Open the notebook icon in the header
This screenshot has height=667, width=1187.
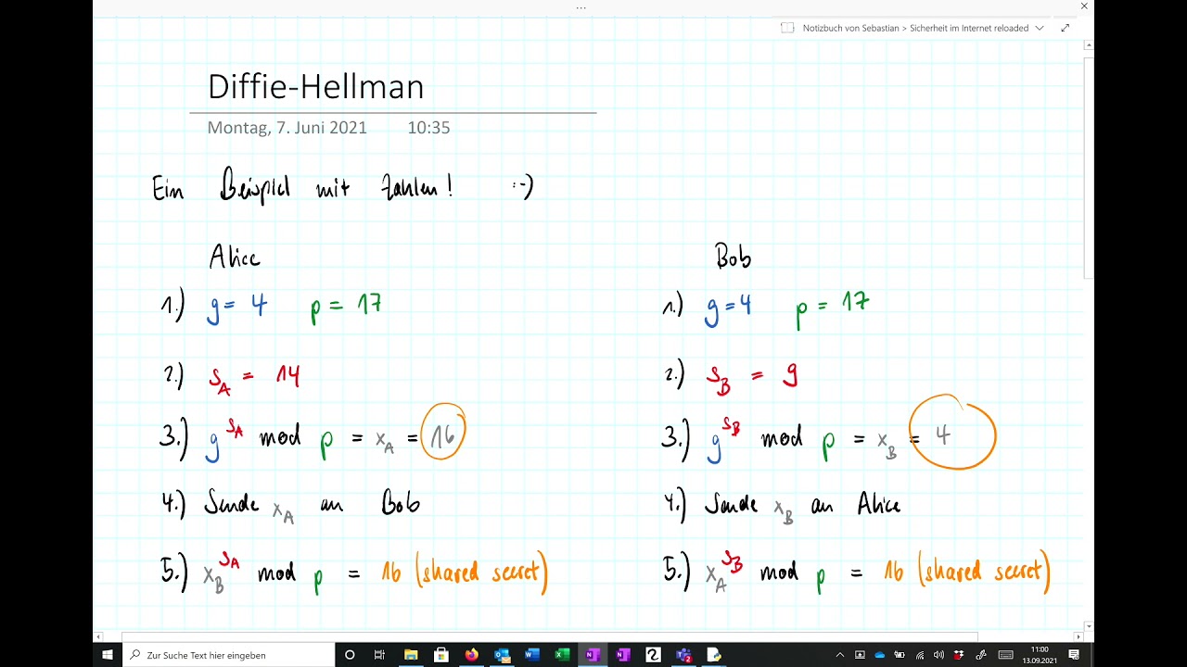click(787, 28)
